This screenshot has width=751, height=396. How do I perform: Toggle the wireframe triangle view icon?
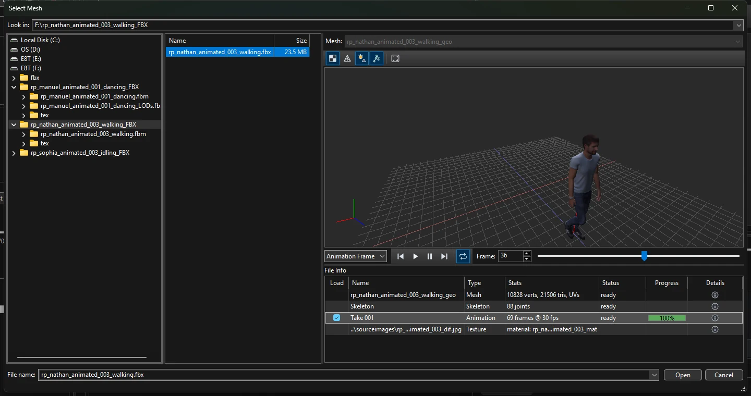(347, 58)
